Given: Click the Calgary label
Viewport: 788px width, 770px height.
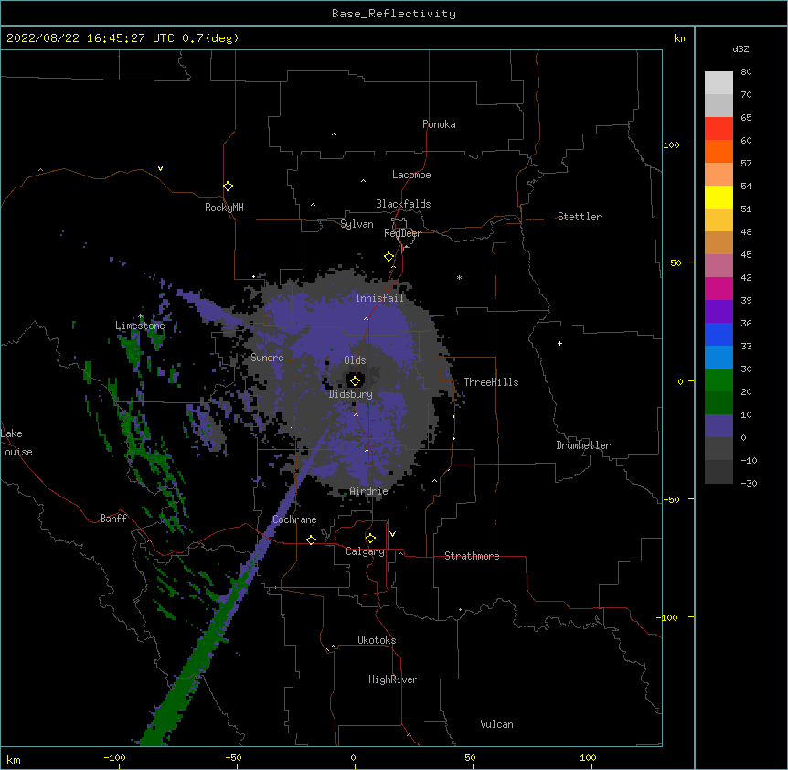Looking at the screenshot, I should (366, 551).
